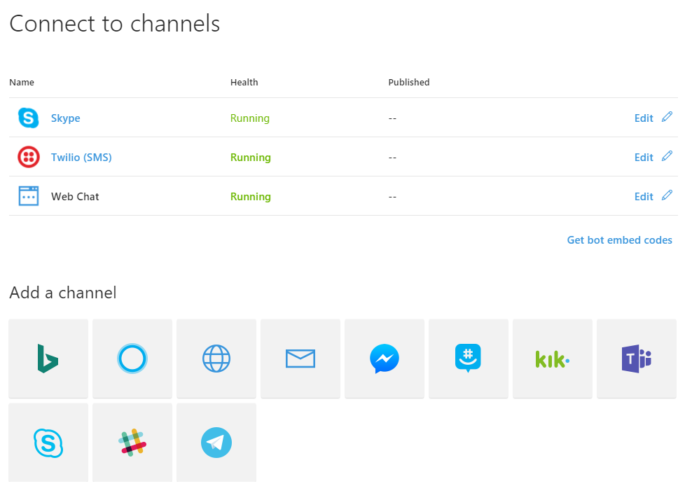Add the Direct Line globe channel

(216, 359)
